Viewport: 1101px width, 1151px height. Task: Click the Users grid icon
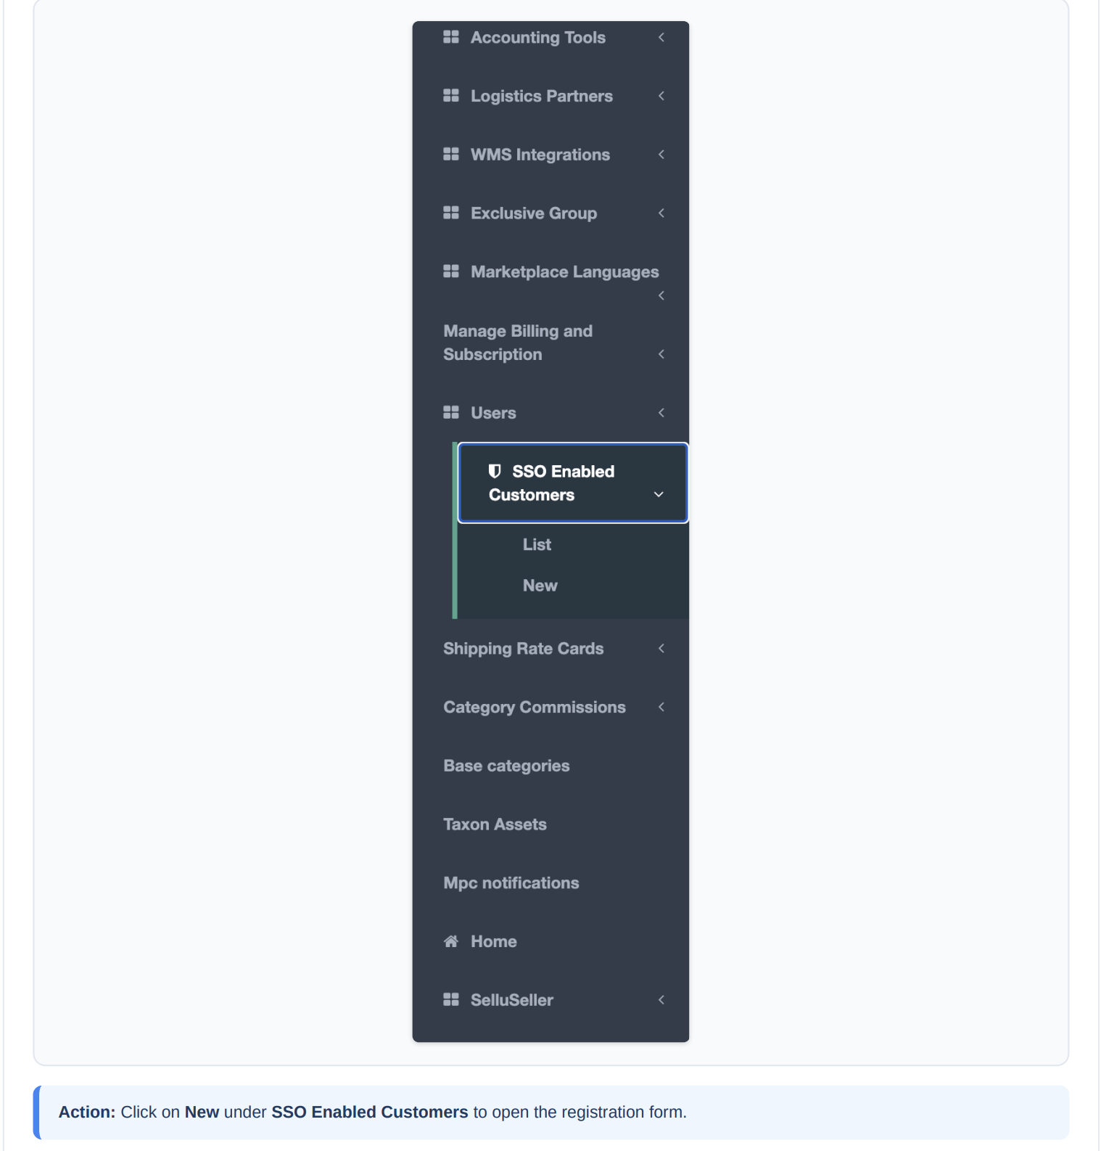(451, 413)
